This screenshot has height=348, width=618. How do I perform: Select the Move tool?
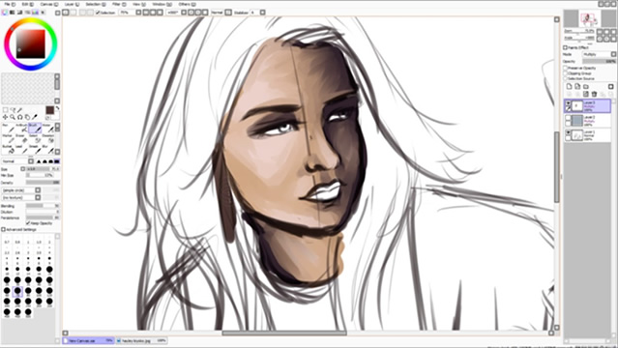click(5, 117)
